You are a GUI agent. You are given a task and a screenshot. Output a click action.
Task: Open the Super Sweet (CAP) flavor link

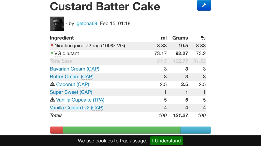(71, 92)
